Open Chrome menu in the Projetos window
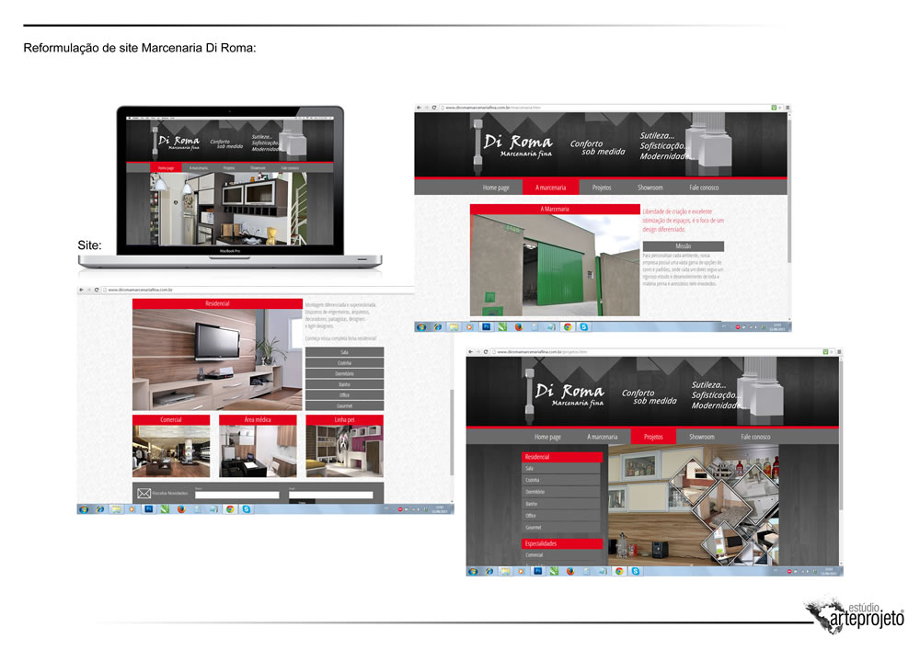920x650 pixels. coord(839,352)
